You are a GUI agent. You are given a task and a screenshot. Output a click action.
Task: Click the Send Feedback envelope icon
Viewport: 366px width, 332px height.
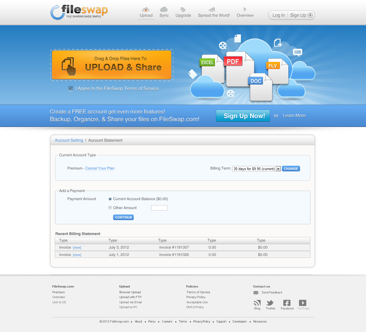(x=256, y=293)
